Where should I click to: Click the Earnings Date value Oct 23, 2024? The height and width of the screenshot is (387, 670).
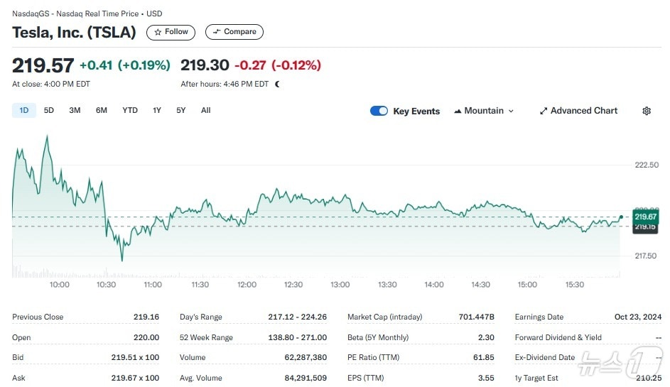[x=637, y=317]
